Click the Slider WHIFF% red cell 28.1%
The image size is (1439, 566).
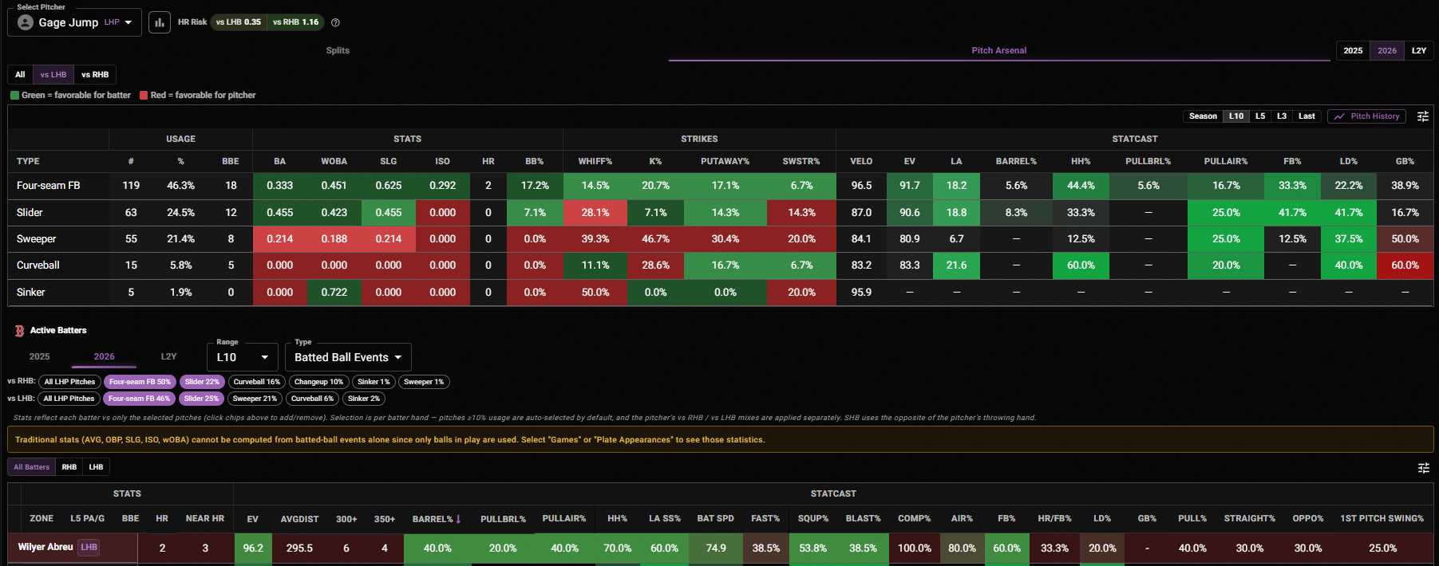(595, 213)
